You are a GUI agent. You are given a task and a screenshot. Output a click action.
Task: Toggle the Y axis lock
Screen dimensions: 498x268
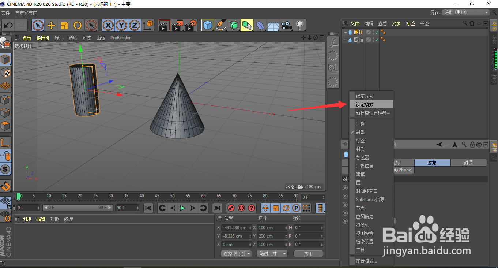(x=121, y=26)
